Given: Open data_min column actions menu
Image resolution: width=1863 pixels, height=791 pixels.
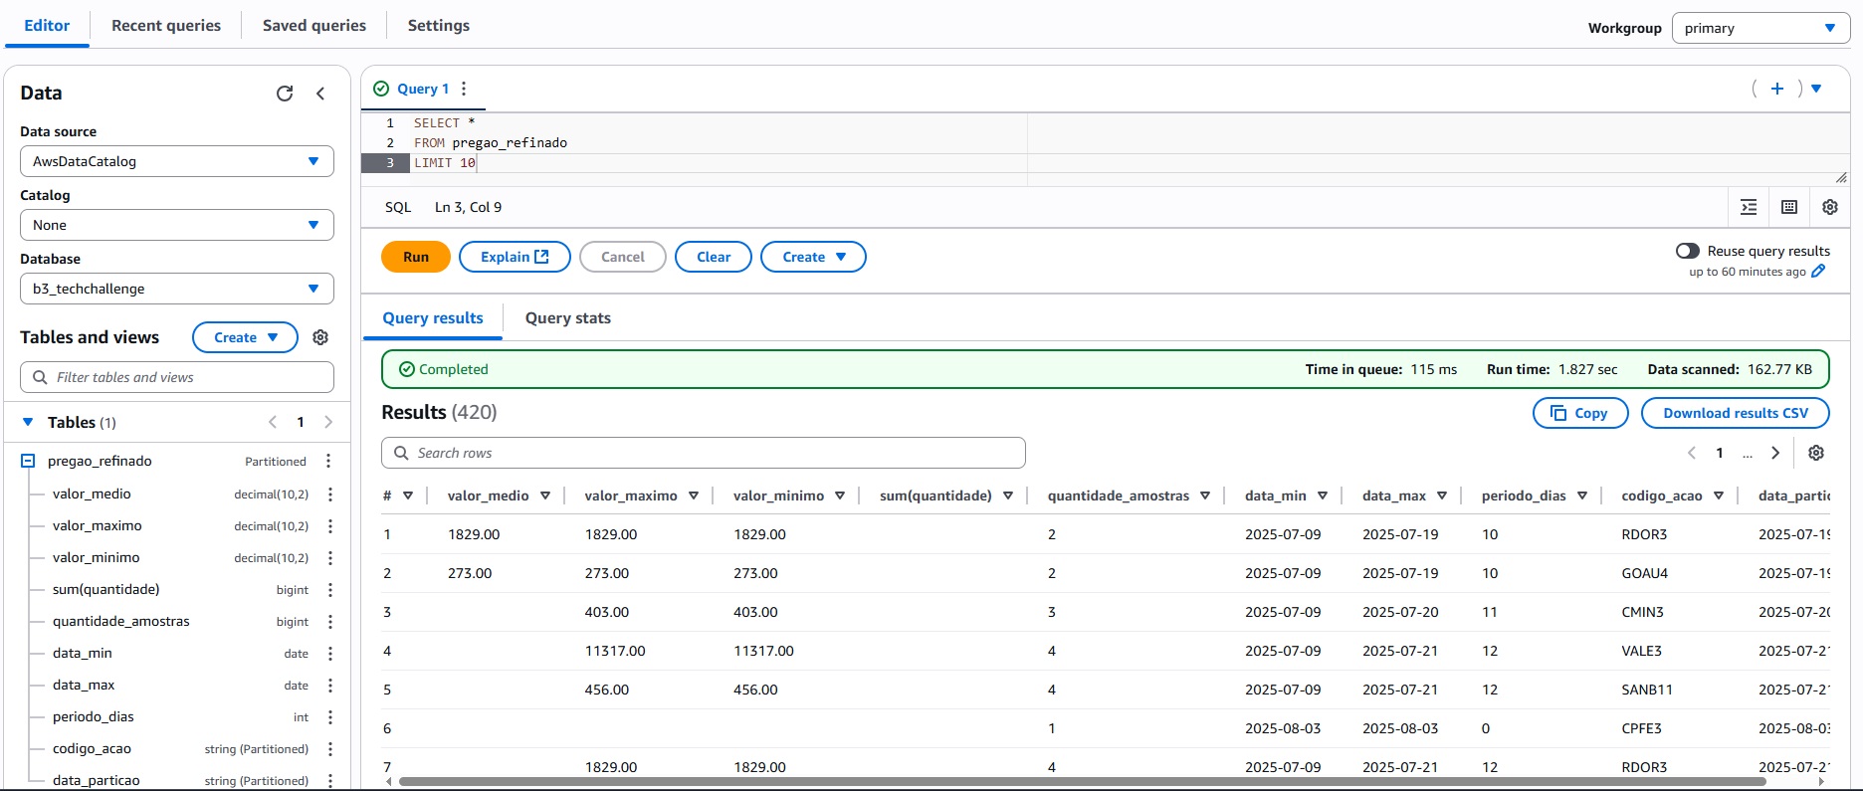Looking at the screenshot, I should click(x=330, y=653).
